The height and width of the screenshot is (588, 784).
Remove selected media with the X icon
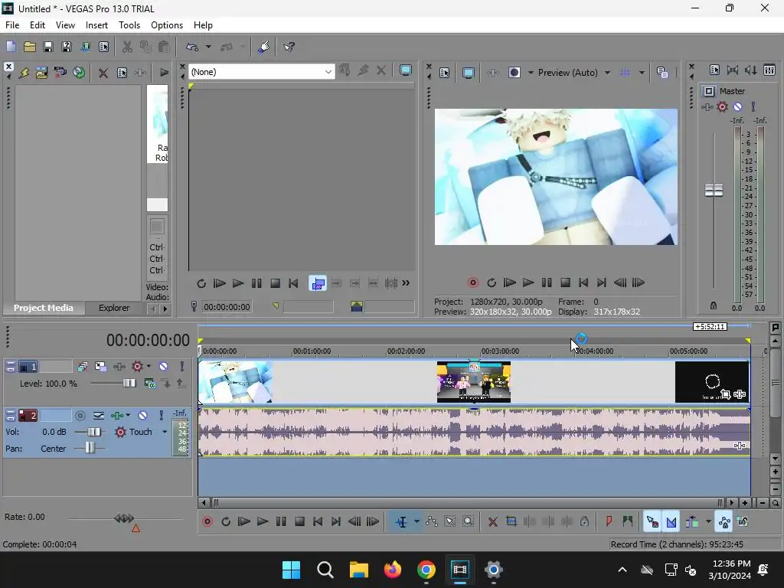103,73
